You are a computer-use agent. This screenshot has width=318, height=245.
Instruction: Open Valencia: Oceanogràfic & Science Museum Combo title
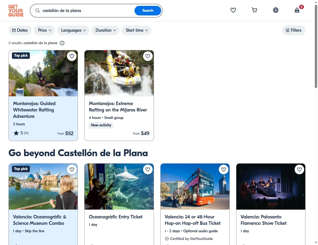pyautogui.click(x=40, y=220)
